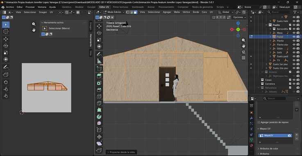Enable vertex select mode in 3D viewport
302x156 pixels.
(127, 12)
